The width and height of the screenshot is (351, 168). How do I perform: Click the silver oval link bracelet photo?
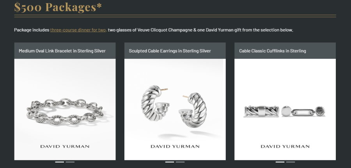[x=65, y=111]
